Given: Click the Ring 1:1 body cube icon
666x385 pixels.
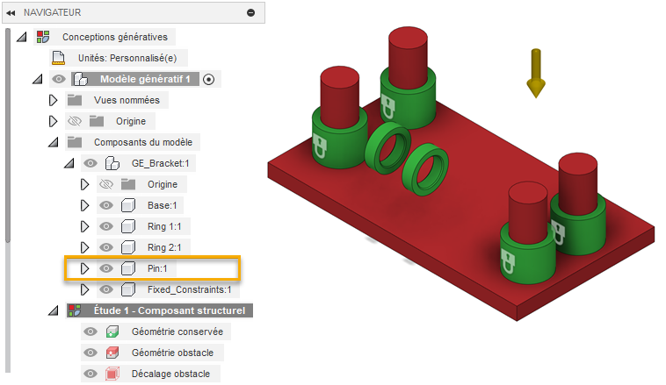Looking at the screenshot, I should (128, 226).
